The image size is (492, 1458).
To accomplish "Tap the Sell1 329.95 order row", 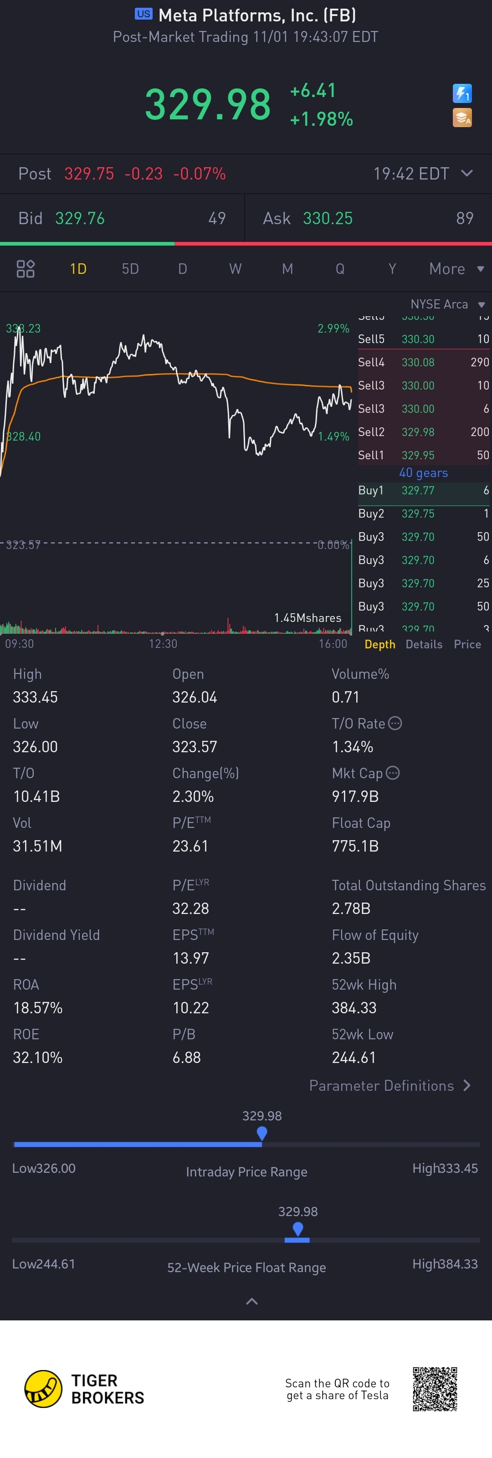I will pos(424,455).
